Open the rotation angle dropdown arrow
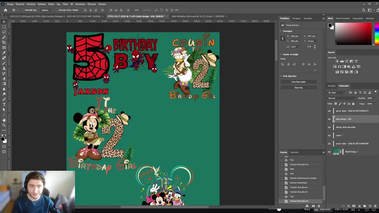Image resolution: width=379 pixels, height=213 pixels. coord(299,47)
